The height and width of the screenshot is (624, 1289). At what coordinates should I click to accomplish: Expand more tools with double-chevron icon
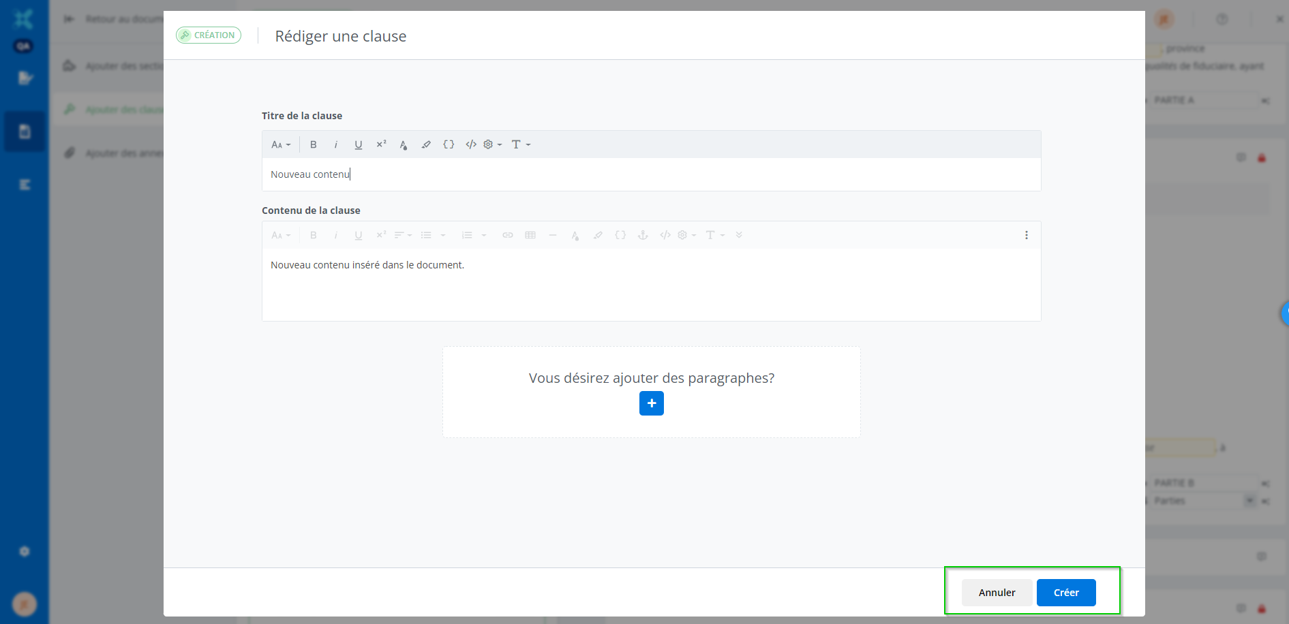tap(739, 235)
